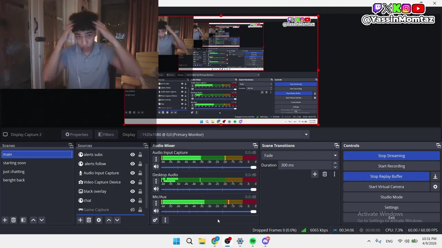Select the just chatting scene
Image resolution: width=442 pixels, height=248 pixels.
(x=37, y=172)
